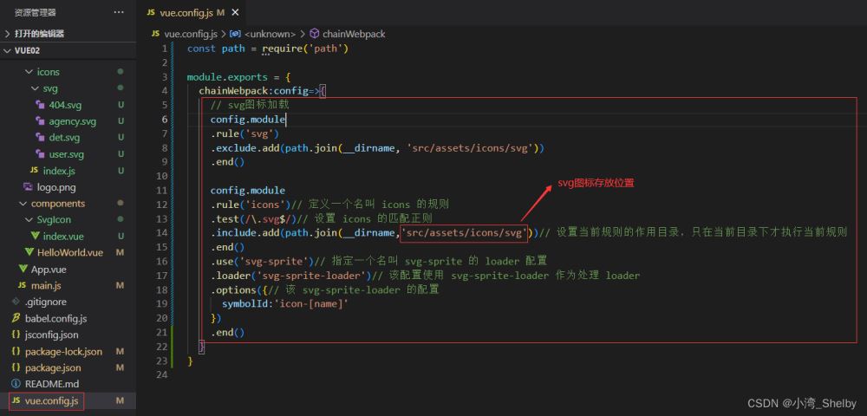The width and height of the screenshot is (867, 416).
Task: Open agency.svg from the file tree
Action: pos(72,121)
